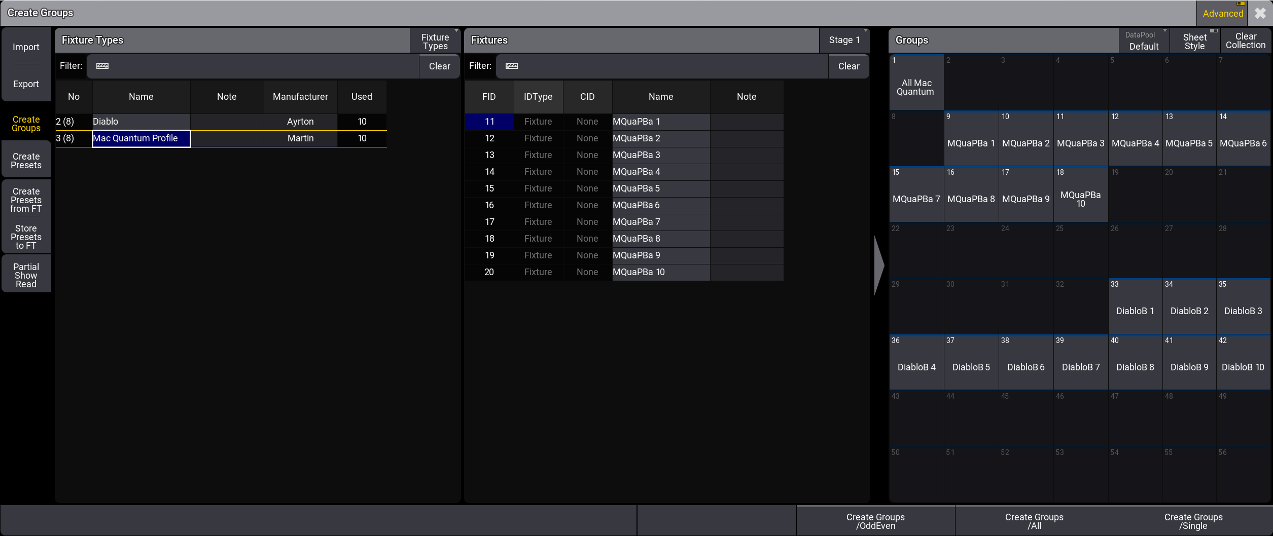Open Partial Show Read tab
The image size is (1273, 536).
(26, 275)
